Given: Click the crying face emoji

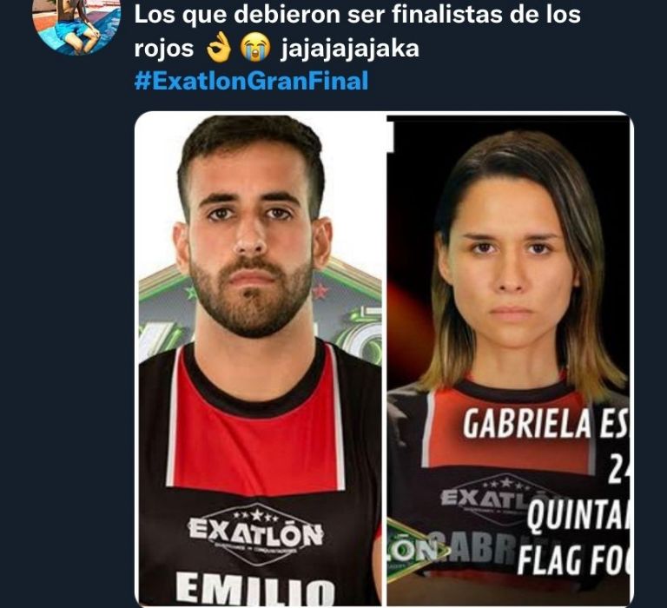Looking at the screenshot, I should click(255, 48).
